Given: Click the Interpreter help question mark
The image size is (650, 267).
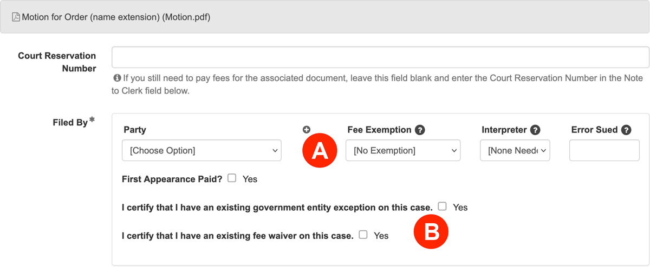Looking at the screenshot, I should click(x=535, y=130).
